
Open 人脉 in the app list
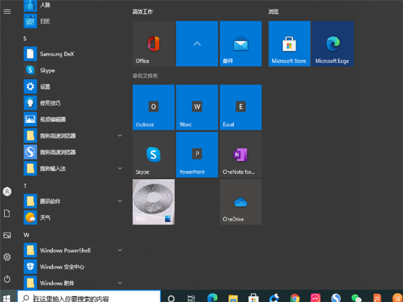[73, 5]
